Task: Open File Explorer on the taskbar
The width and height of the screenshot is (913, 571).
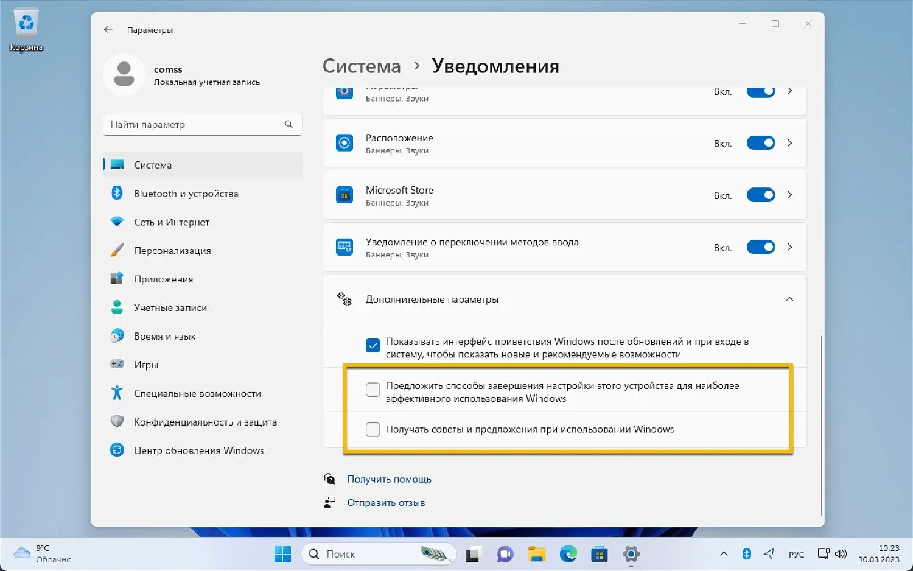Action: tap(537, 554)
